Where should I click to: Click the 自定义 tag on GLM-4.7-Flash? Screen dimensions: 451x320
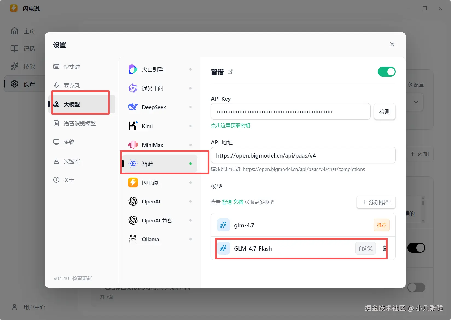point(365,248)
